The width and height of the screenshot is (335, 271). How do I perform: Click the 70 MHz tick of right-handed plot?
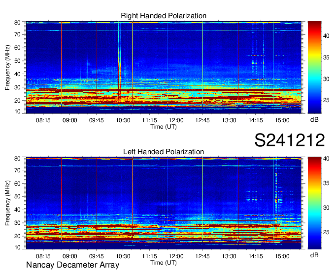click(x=17, y=34)
